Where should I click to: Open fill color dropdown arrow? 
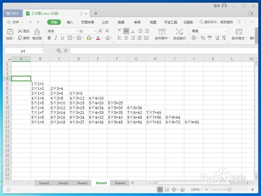click(93, 38)
